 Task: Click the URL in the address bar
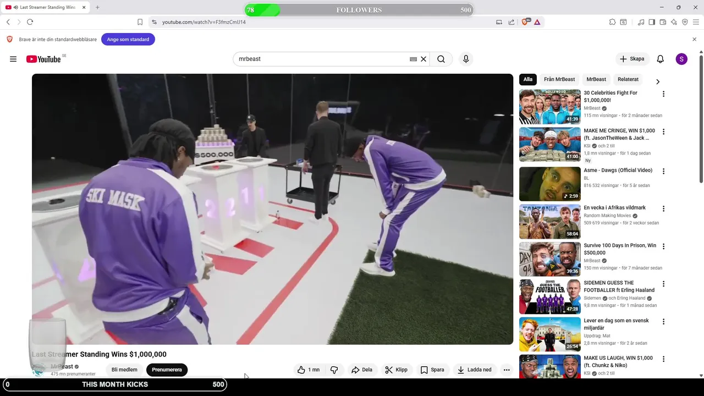click(204, 22)
